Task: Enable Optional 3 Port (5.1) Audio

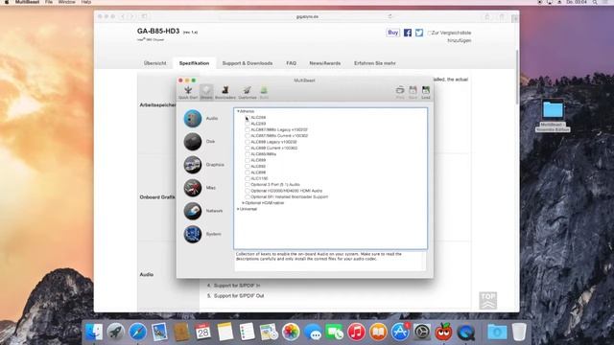Action: [x=248, y=185]
